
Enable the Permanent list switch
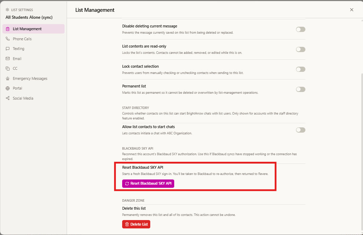tap(301, 89)
